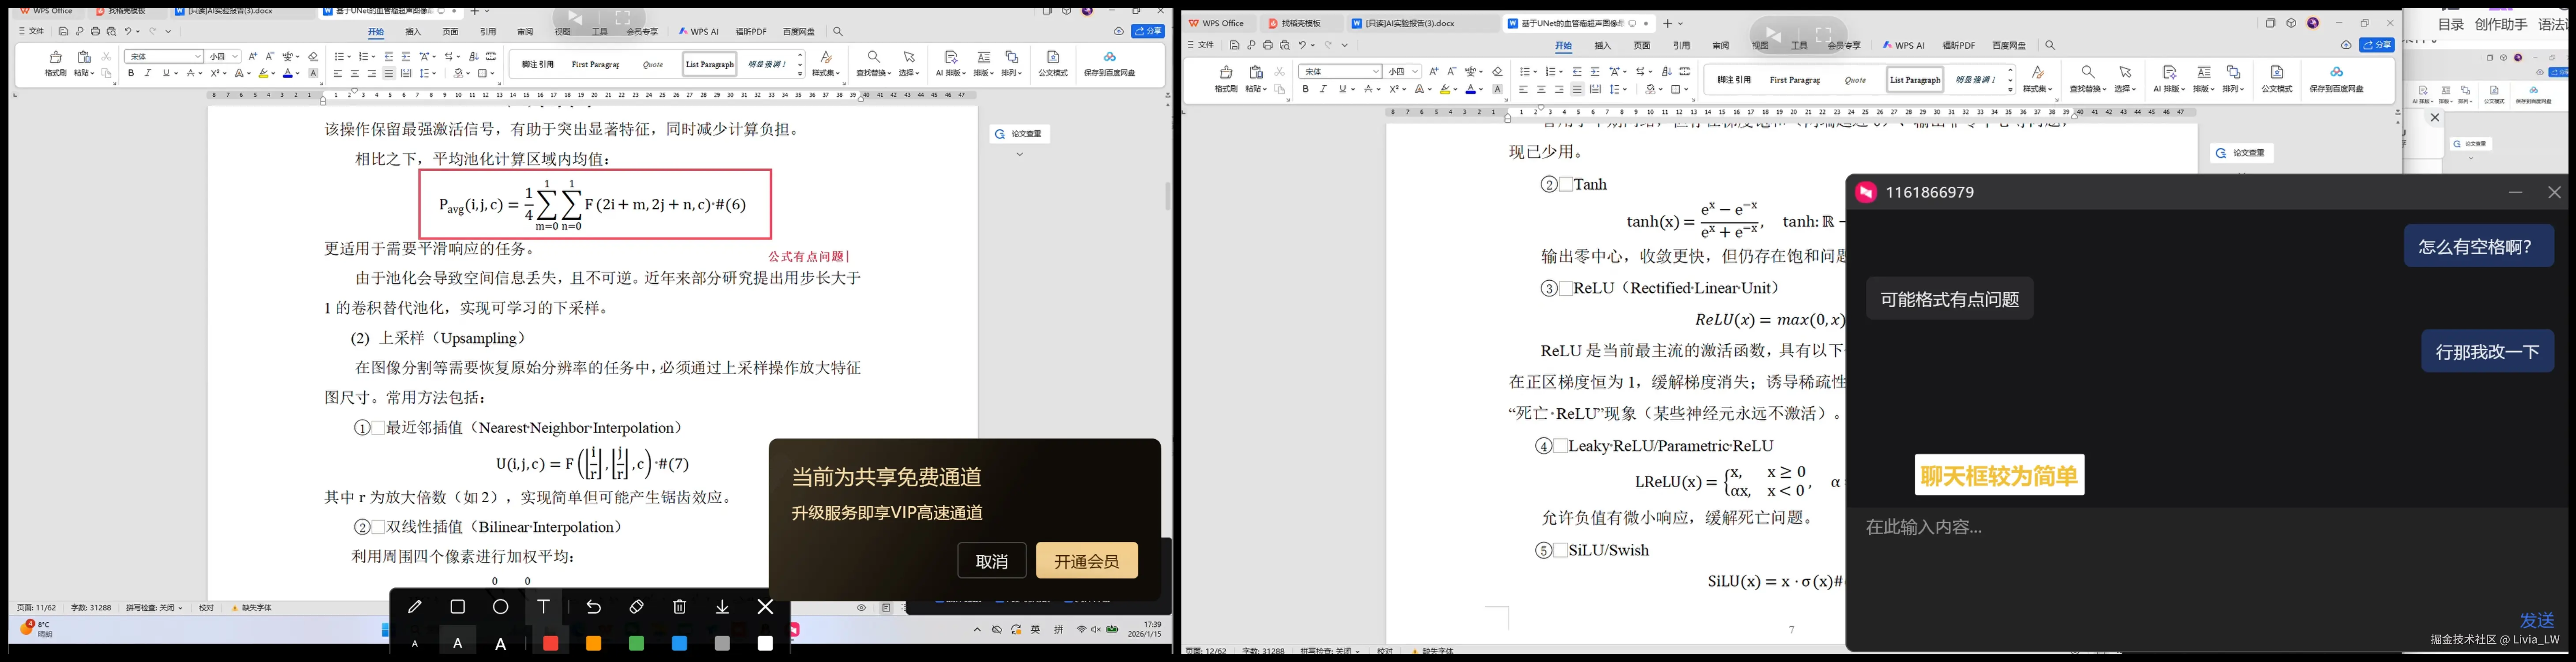Toggle the text tool in annotation toolbar
Image resolution: width=2576 pixels, height=662 pixels.
(544, 607)
